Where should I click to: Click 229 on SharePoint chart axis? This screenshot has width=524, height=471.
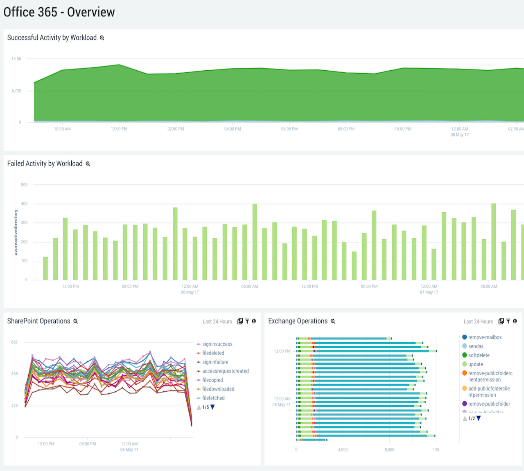tap(14, 406)
